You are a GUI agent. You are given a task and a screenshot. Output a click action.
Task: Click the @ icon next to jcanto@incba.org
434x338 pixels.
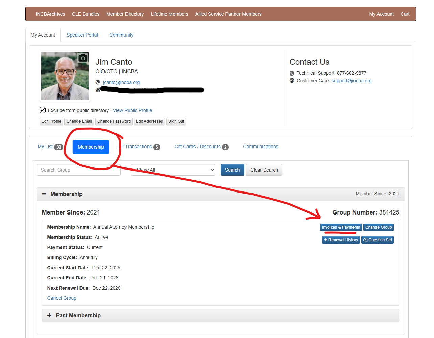98,82
